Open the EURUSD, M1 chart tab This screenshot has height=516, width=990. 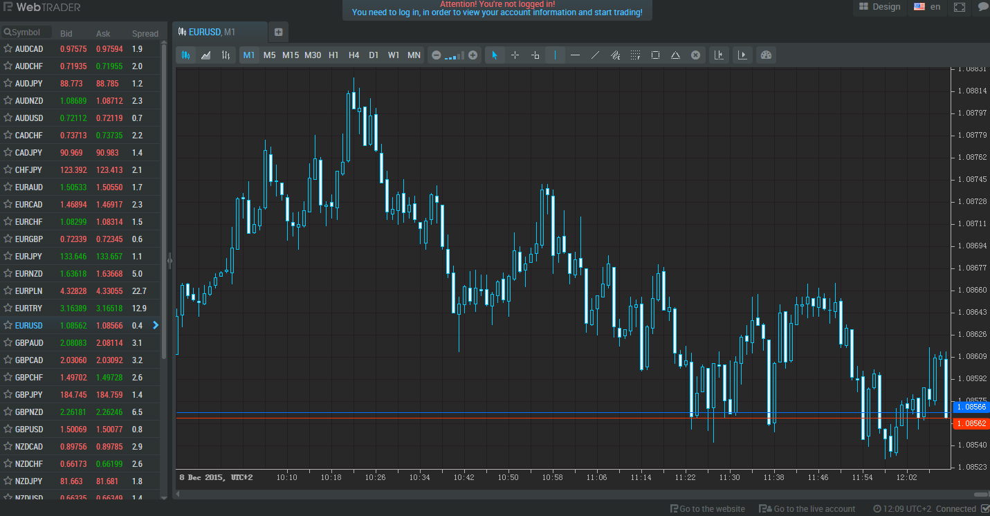point(219,32)
